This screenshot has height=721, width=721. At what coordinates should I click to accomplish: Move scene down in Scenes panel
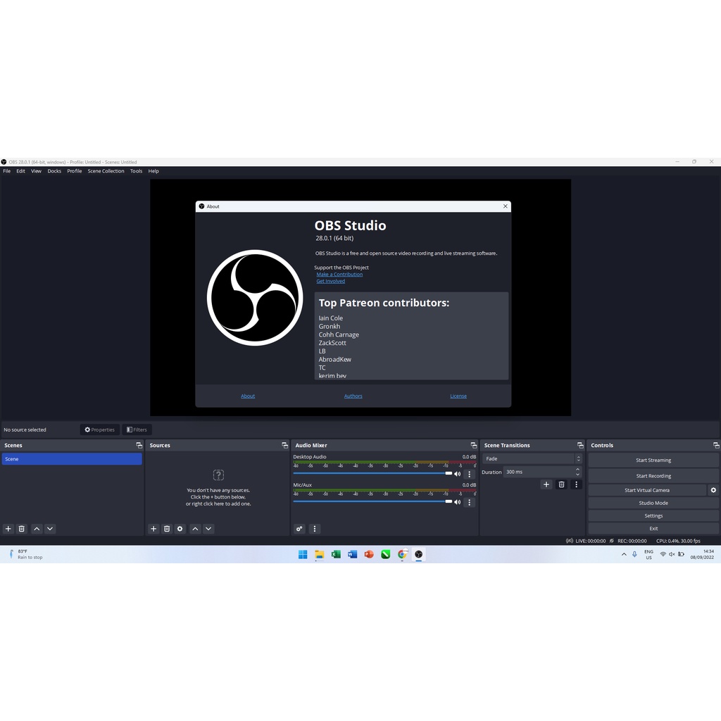50,529
